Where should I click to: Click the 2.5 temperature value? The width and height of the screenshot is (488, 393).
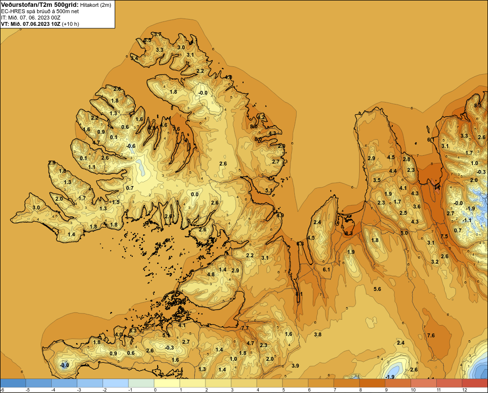click(x=403, y=213)
